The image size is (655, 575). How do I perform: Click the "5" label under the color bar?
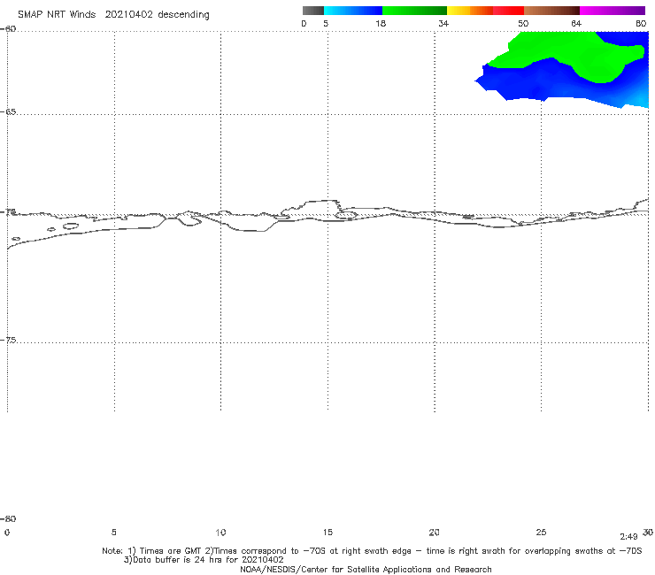(x=326, y=23)
